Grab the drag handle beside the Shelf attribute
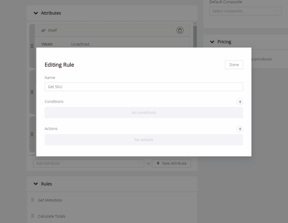 [x=32, y=46]
